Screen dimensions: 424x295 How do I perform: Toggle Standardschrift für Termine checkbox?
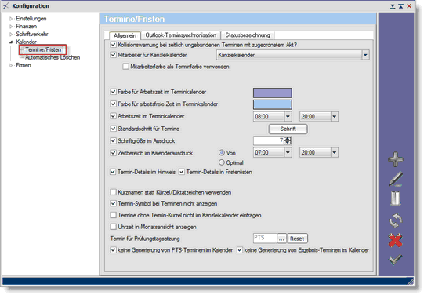pyautogui.click(x=113, y=129)
